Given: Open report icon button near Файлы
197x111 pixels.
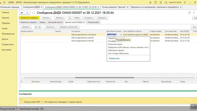Looking at the screenshot, I should pos(70,18).
